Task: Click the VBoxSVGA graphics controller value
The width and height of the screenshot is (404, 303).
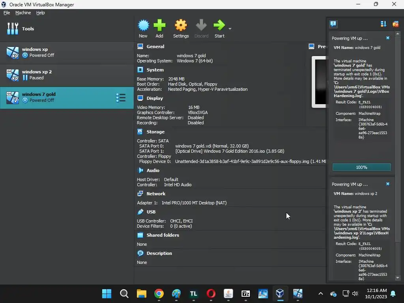Action: (198, 112)
